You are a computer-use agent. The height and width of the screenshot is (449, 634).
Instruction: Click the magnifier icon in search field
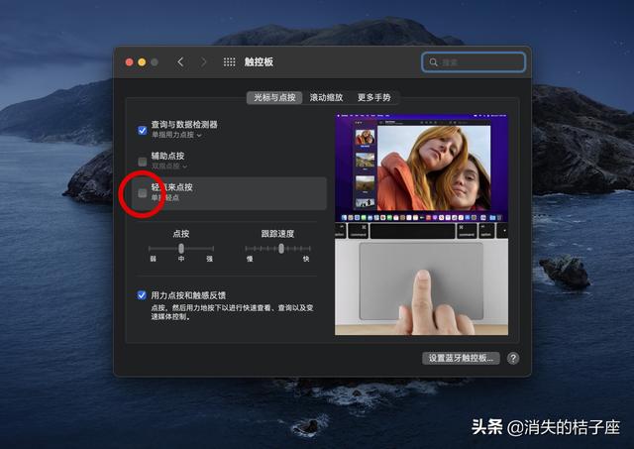click(x=434, y=62)
